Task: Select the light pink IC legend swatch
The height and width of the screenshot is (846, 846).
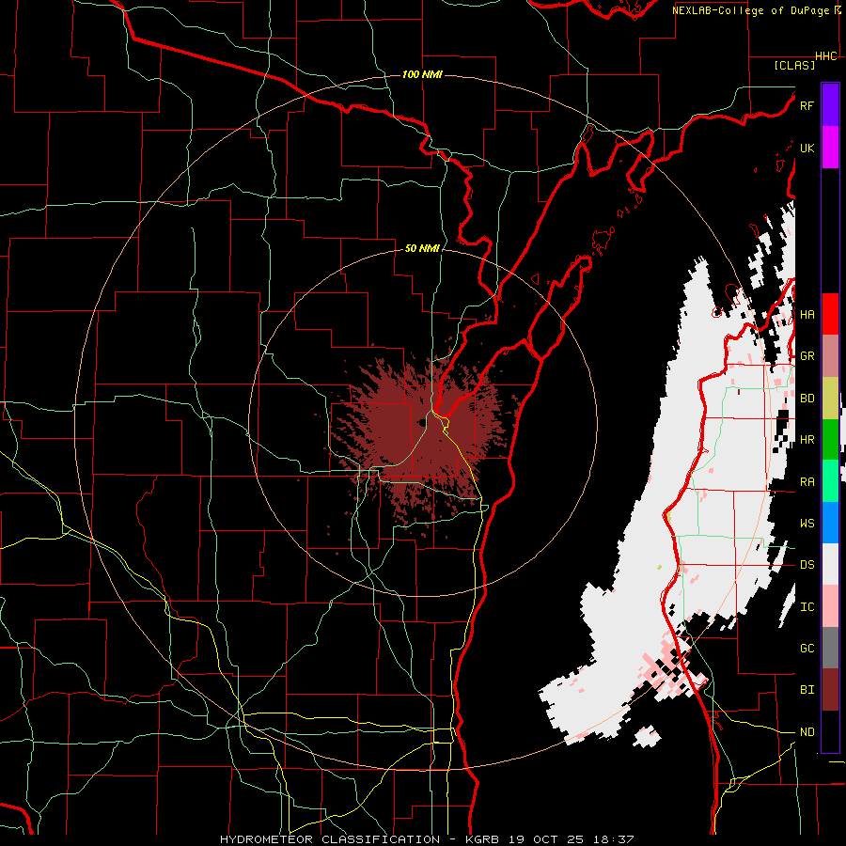Action: (x=830, y=606)
